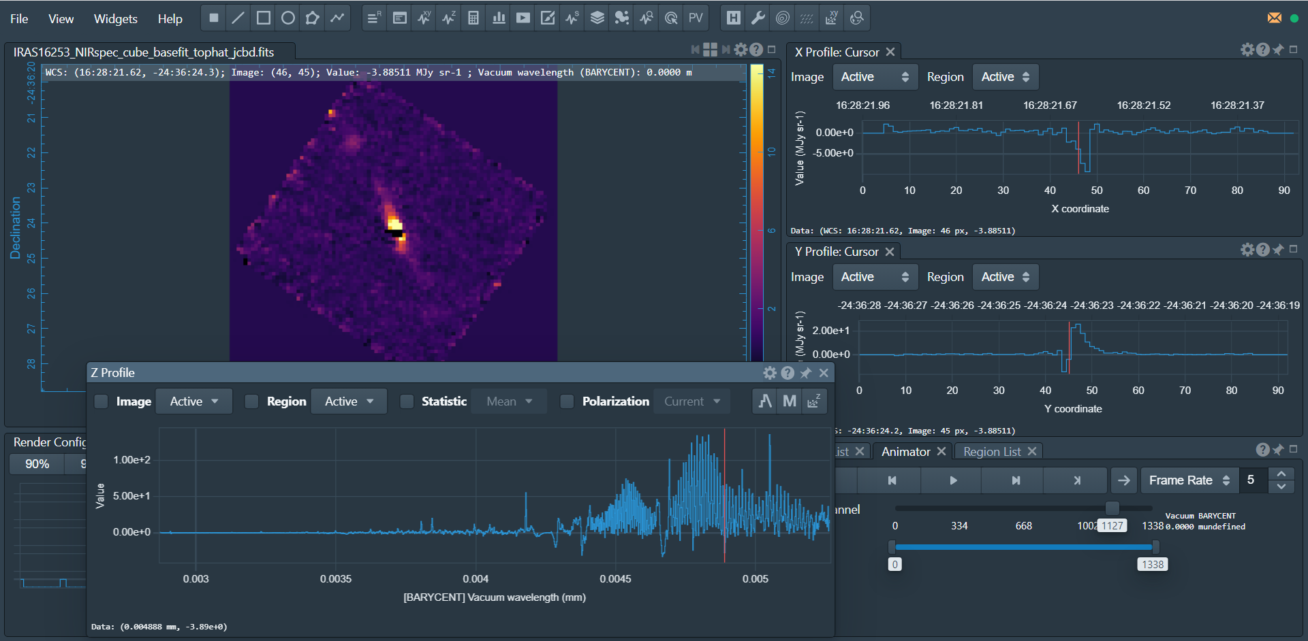The height and width of the screenshot is (641, 1308).
Task: Open Z Profile settings gear
Action: coord(770,373)
